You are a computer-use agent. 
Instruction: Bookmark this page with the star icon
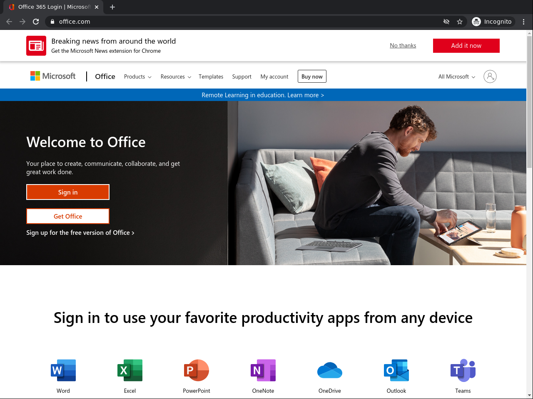(460, 22)
